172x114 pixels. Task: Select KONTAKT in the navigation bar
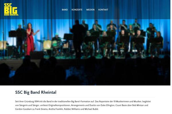click(103, 10)
